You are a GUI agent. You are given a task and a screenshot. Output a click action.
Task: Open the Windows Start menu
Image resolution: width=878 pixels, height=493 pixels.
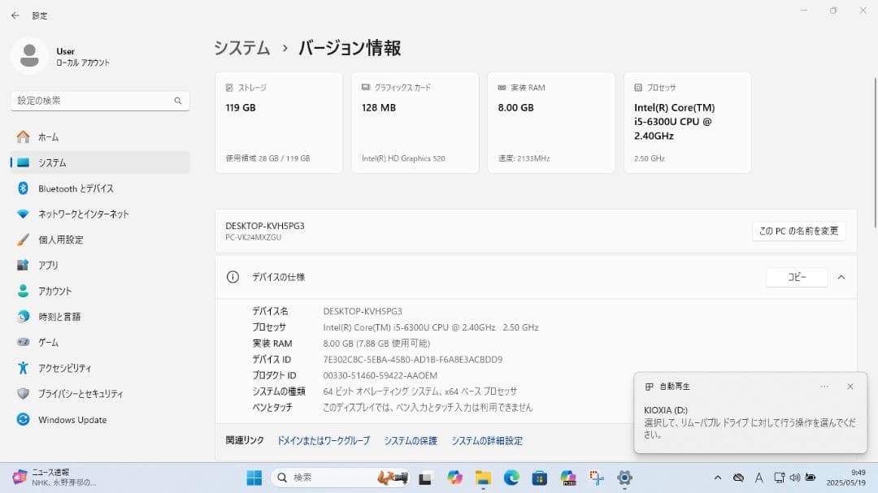[253, 478]
